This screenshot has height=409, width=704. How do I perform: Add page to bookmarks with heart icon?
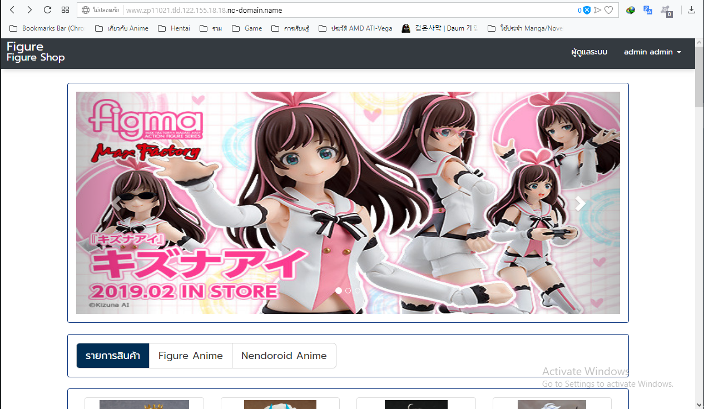tap(609, 10)
